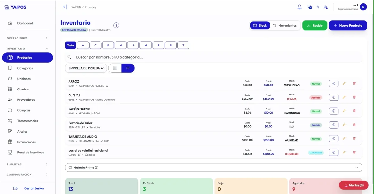Edit pastel de vainilla tradicional
This screenshot has width=374, height=194.
[x=344, y=152]
